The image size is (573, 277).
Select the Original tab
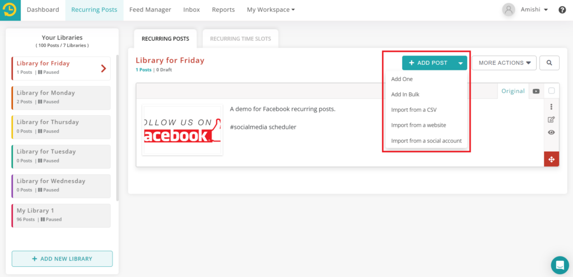click(x=513, y=91)
